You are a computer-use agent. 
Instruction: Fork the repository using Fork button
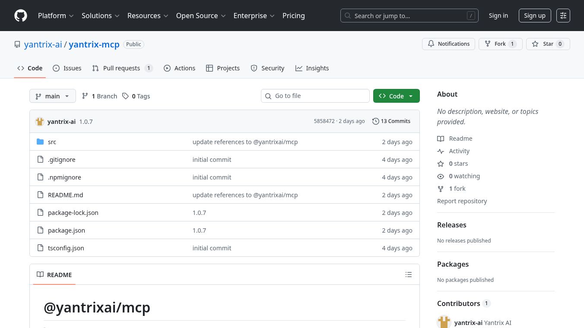pos(500,44)
